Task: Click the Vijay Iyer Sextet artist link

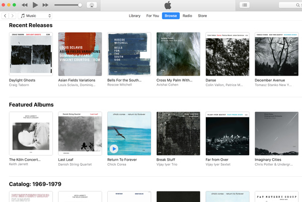Action: pos(218,164)
